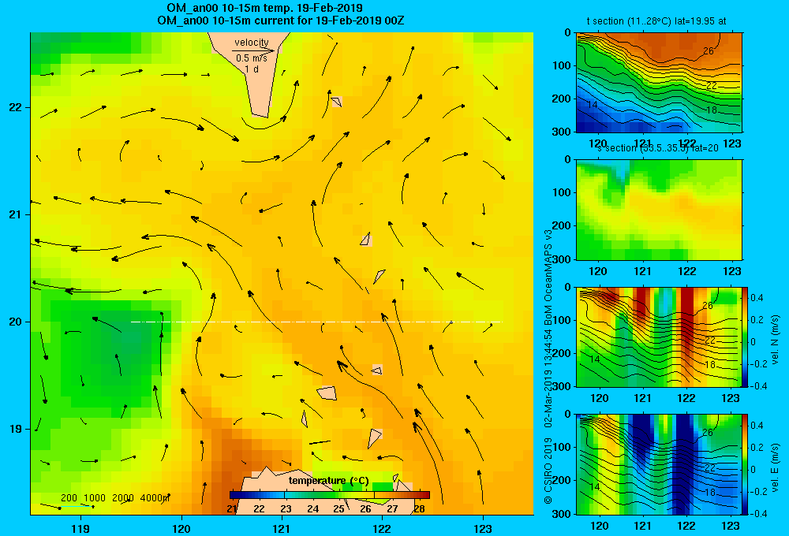The image size is (789, 536).
Task: Click the longitude 120 label below the main map
Action: 181,528
